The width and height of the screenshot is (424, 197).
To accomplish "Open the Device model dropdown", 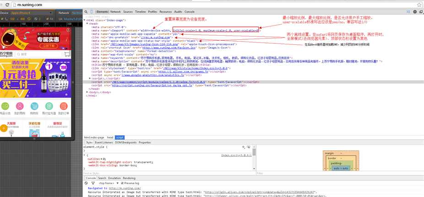I will point(32,13).
